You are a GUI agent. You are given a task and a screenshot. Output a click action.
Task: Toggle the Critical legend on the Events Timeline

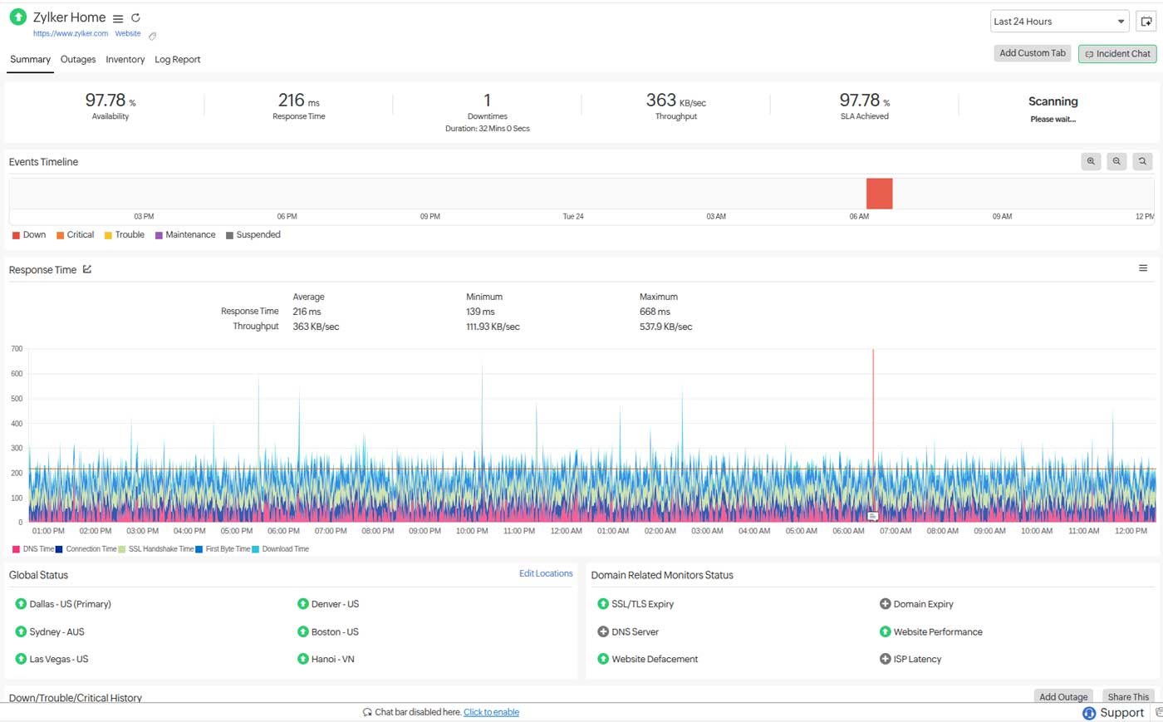click(75, 235)
